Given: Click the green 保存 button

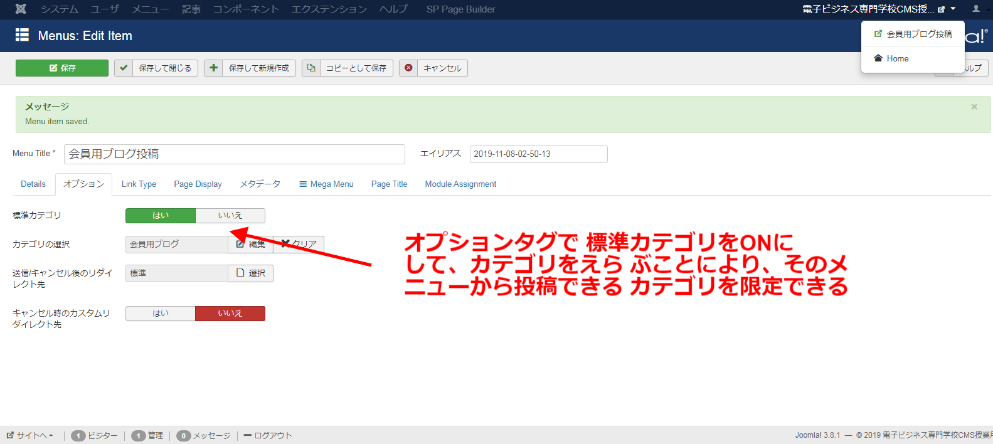Looking at the screenshot, I should (x=62, y=68).
